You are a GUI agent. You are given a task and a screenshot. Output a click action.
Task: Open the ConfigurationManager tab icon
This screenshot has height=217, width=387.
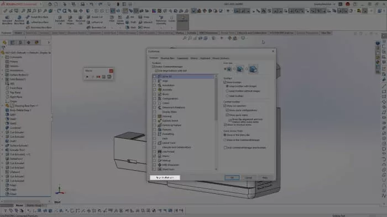pos(20,42)
